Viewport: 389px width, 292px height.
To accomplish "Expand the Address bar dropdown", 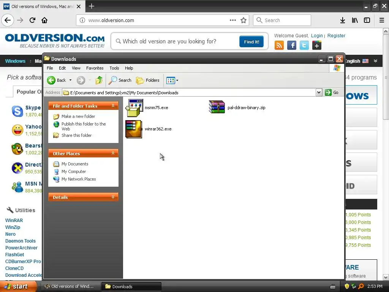I will tap(319, 92).
